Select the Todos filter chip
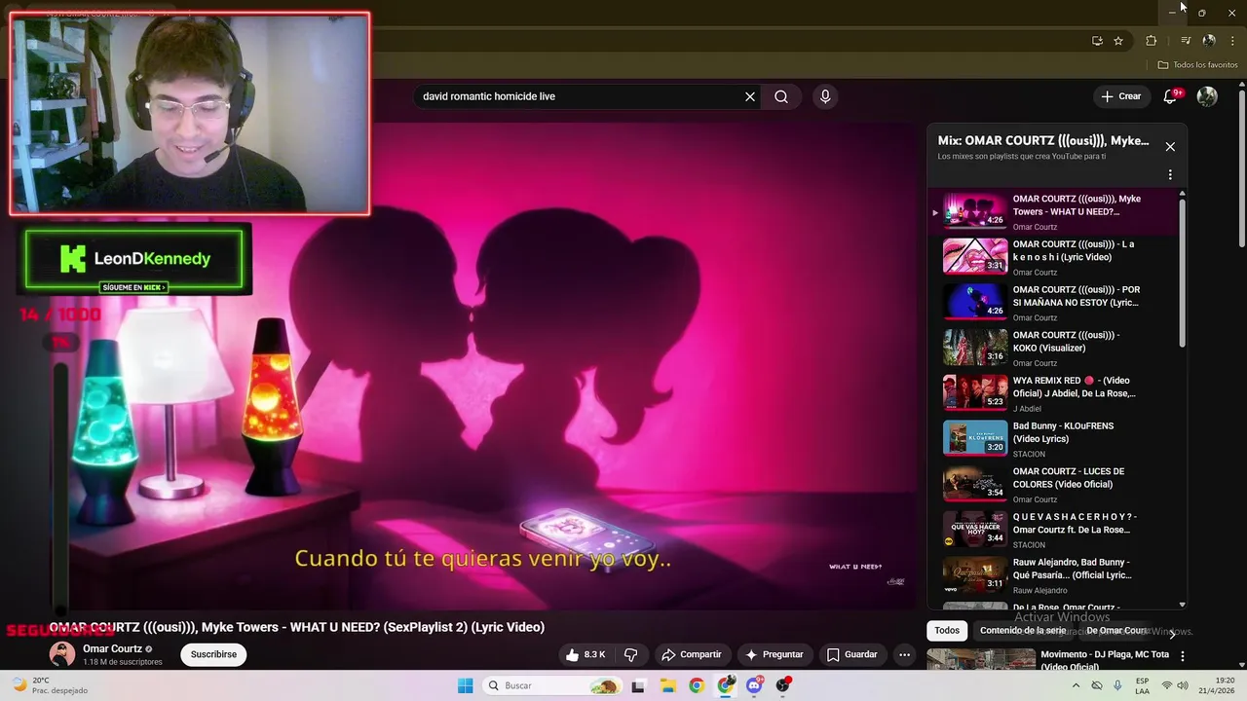This screenshot has height=701, width=1247. pyautogui.click(x=947, y=631)
